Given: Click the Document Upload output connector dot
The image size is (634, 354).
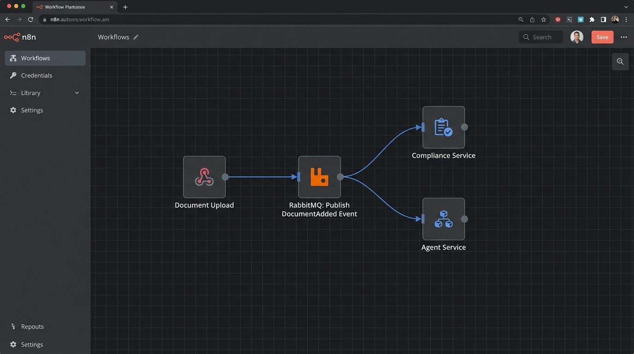Looking at the screenshot, I should coord(225,177).
